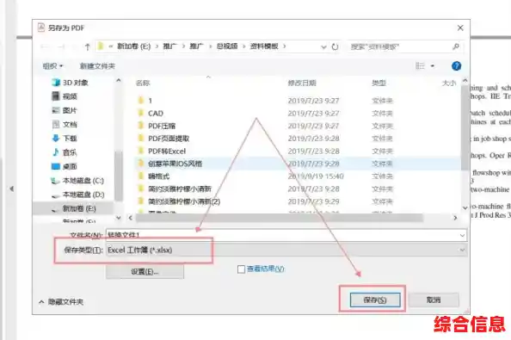Click the search magnifier icon

click(x=456, y=47)
